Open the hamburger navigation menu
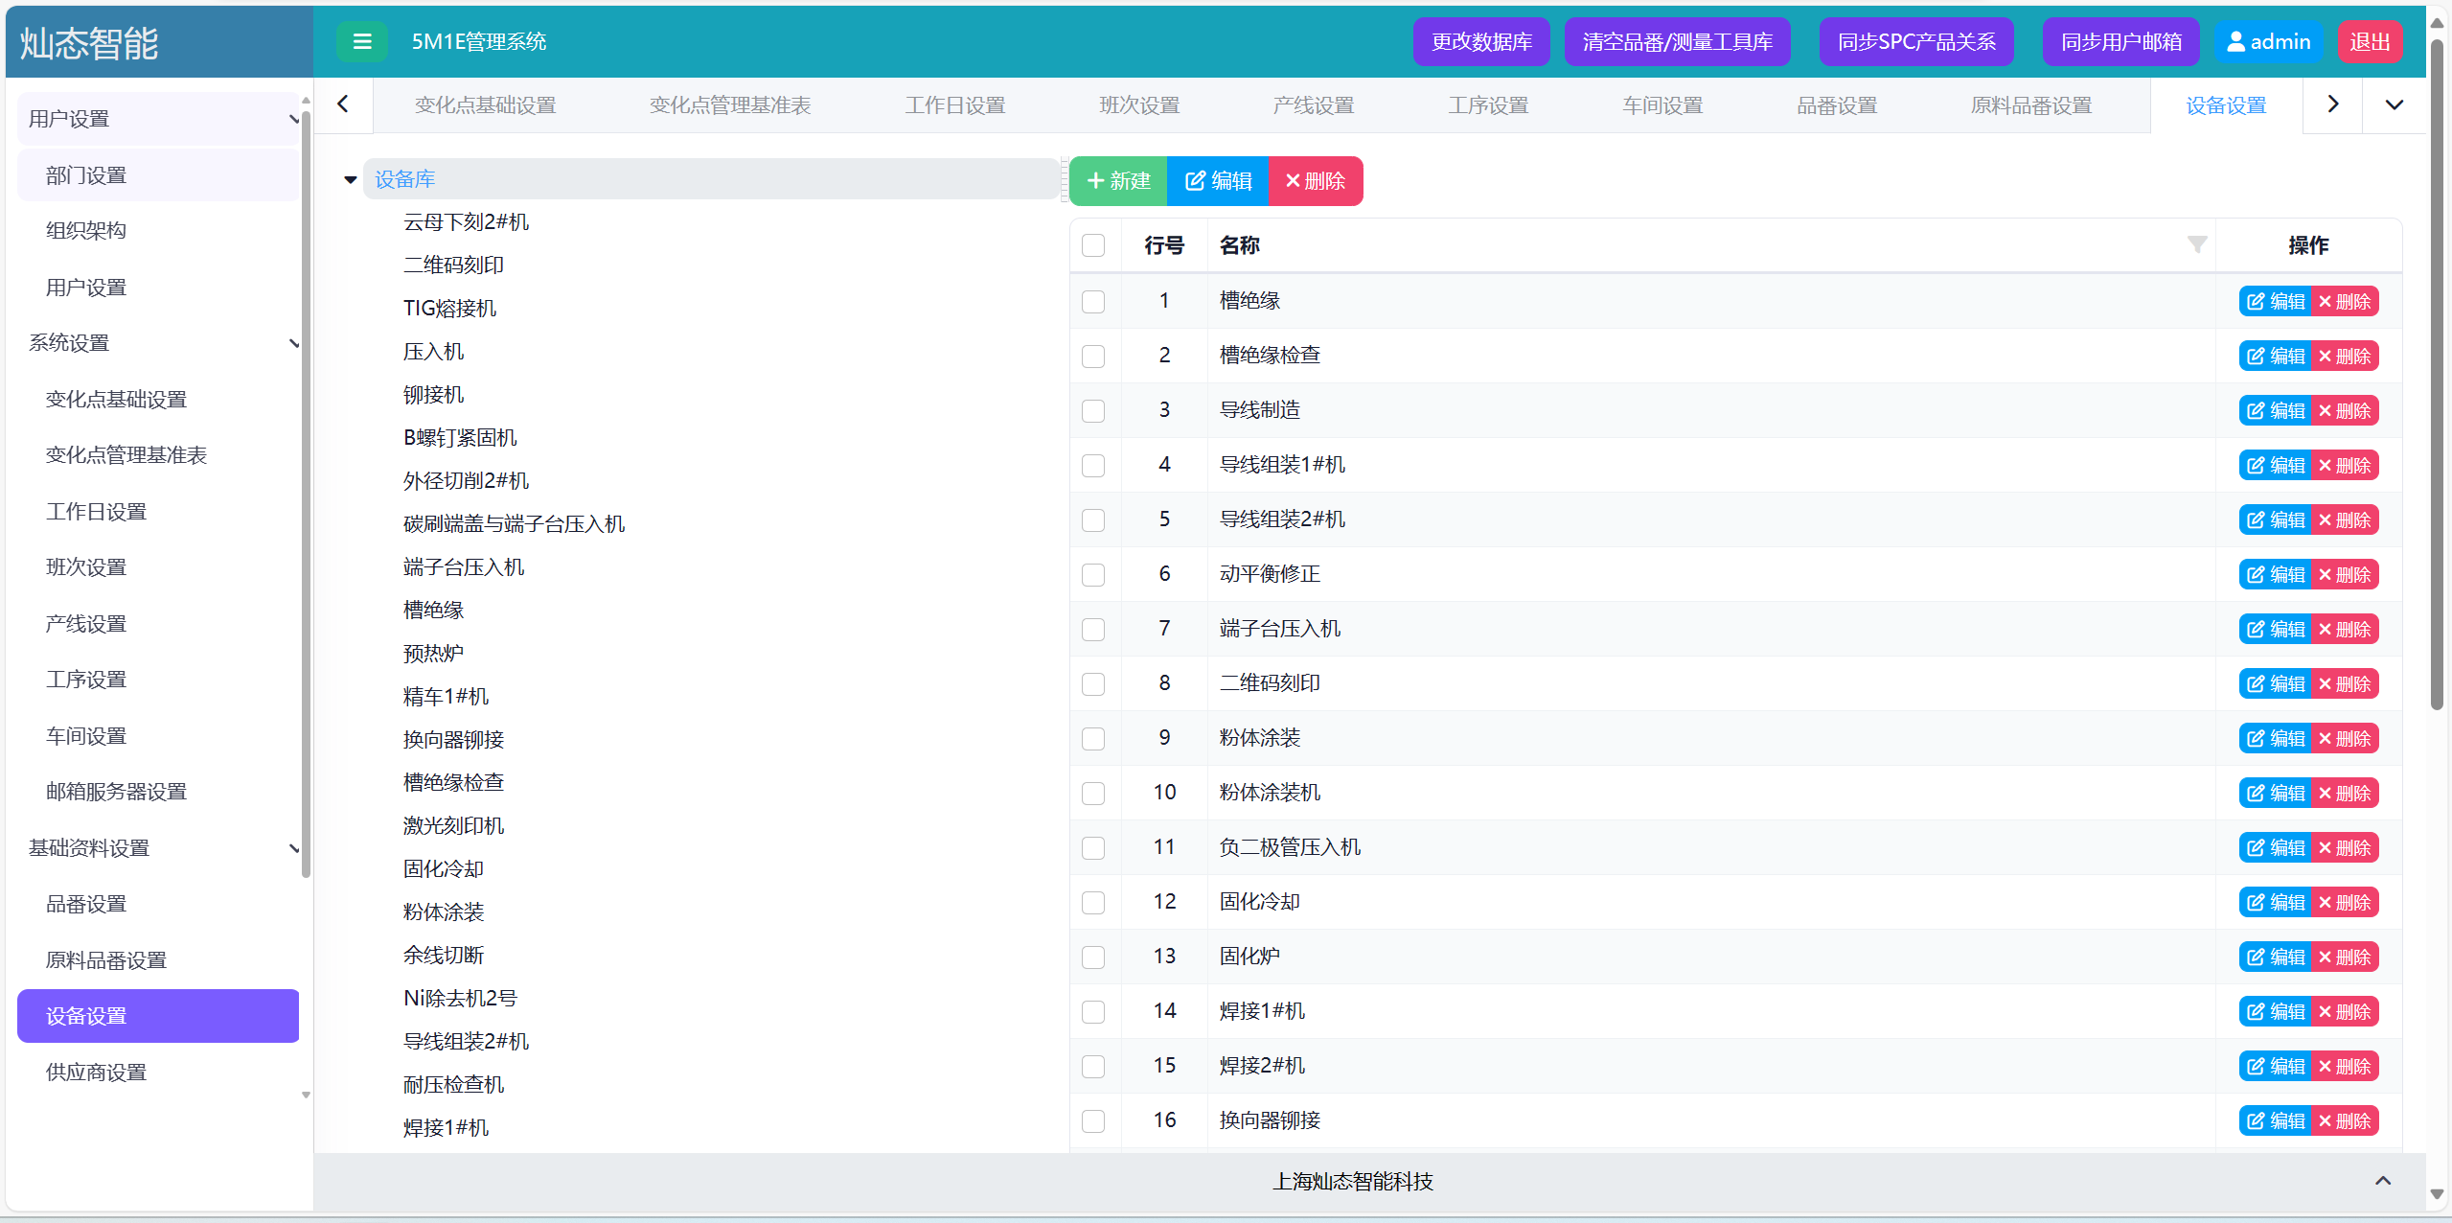 361,41
